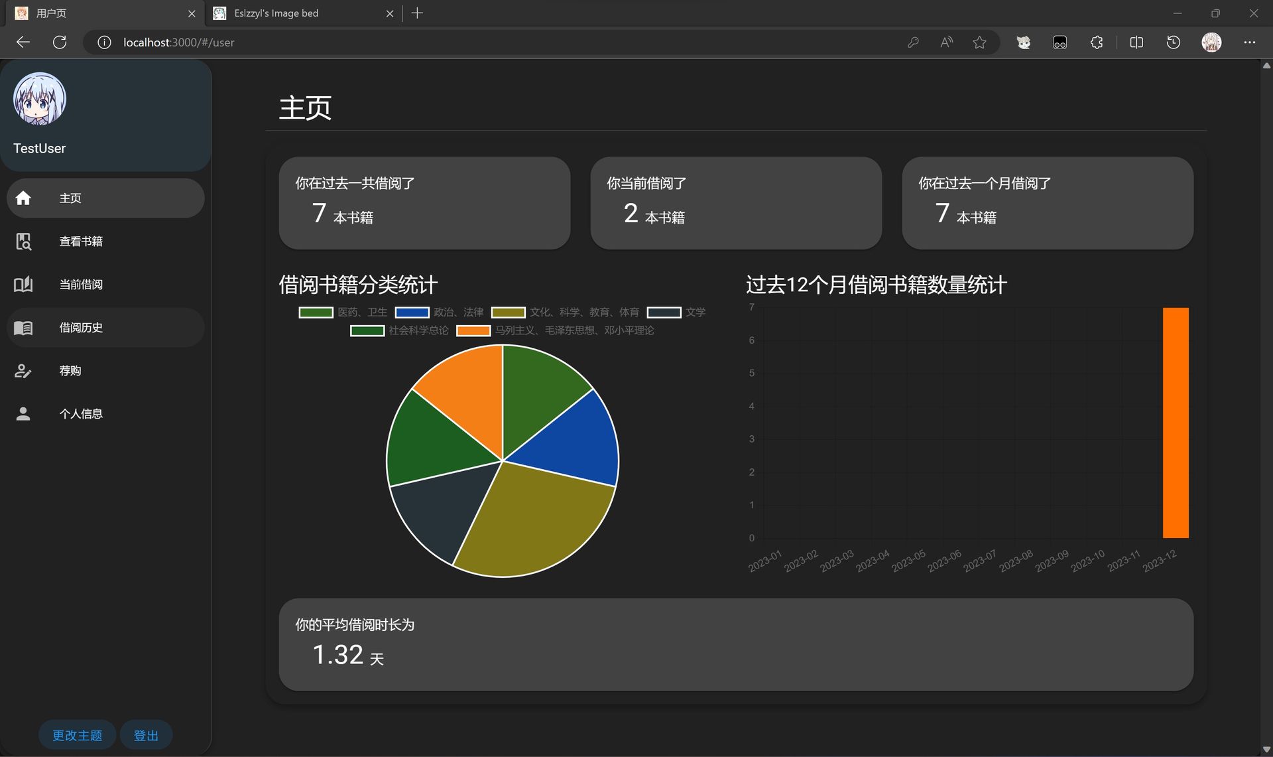Toggle the 文学 legend swatch
Image resolution: width=1273 pixels, height=757 pixels.
point(664,312)
